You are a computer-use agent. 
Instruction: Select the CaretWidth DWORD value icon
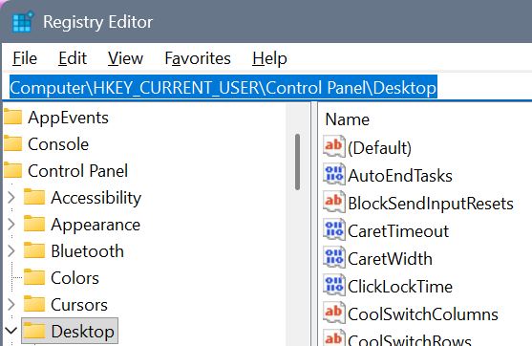[x=334, y=258]
